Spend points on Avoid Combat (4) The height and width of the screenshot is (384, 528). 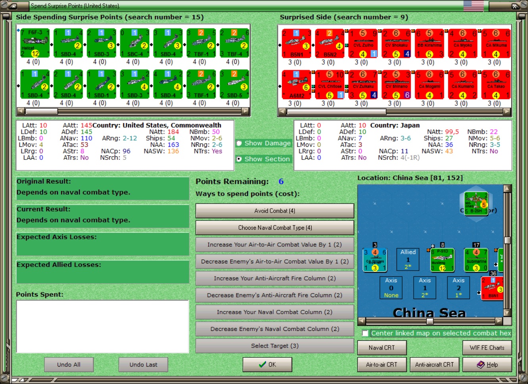coord(275,211)
